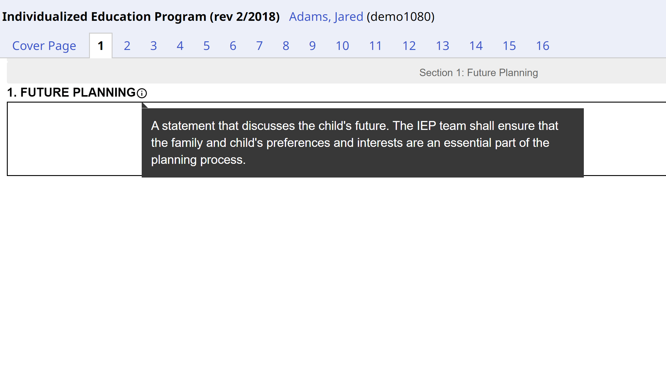The height and width of the screenshot is (374, 666).
Task: Navigate to tab 14
Action: [x=476, y=46]
